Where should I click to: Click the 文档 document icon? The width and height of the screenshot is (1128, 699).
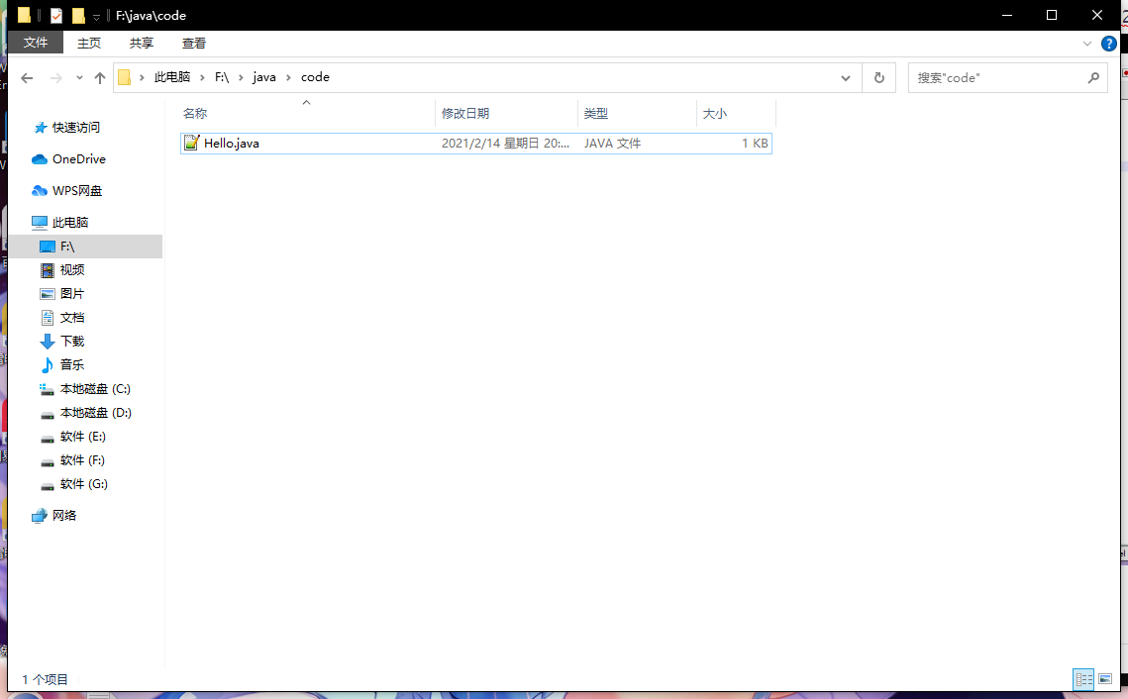pos(48,317)
